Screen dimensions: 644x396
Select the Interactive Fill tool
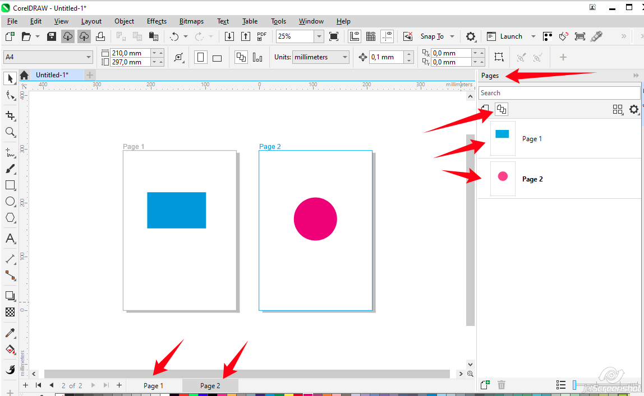point(10,350)
